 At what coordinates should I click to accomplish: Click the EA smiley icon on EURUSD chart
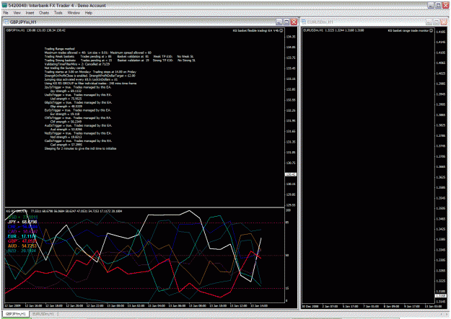[x=431, y=30]
